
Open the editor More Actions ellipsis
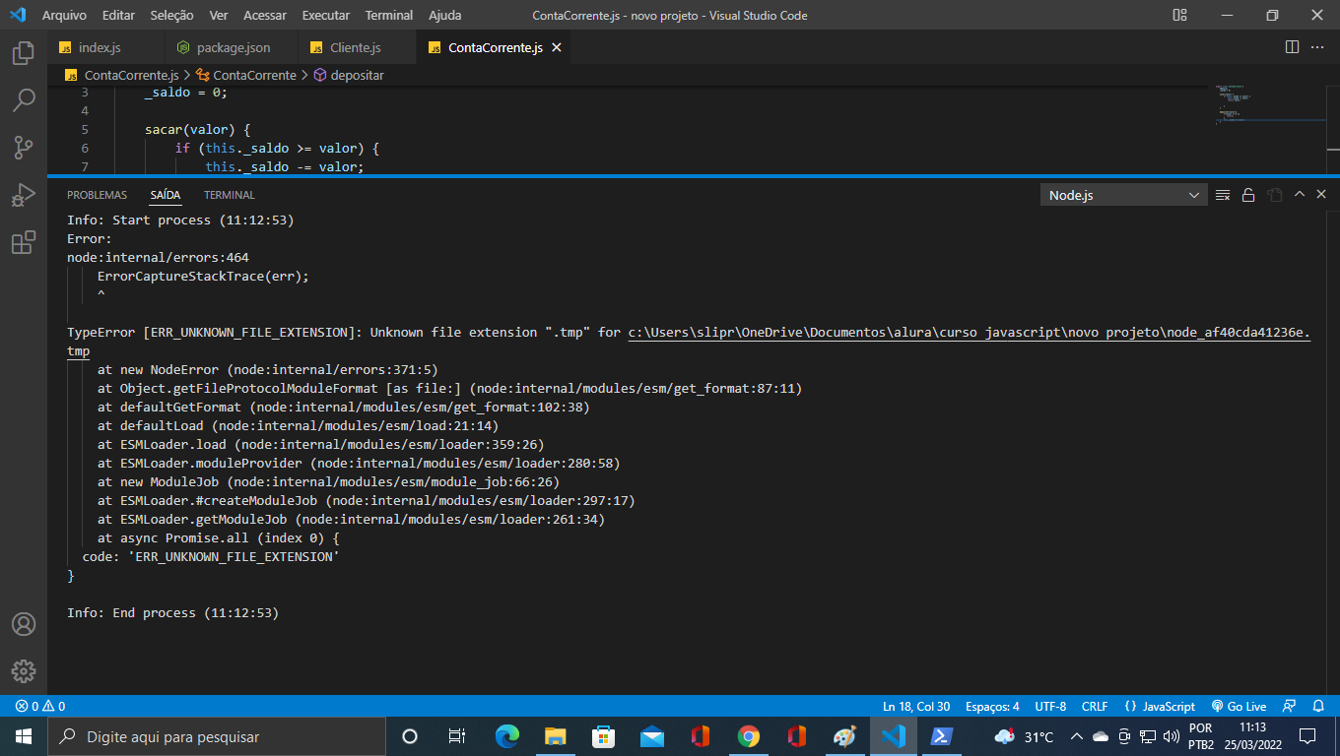(x=1319, y=47)
